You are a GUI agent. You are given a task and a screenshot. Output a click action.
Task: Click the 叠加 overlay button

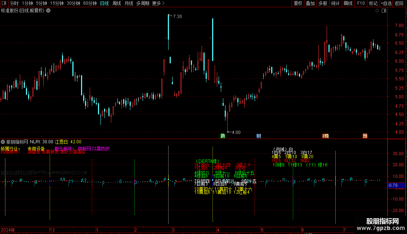(310, 3)
